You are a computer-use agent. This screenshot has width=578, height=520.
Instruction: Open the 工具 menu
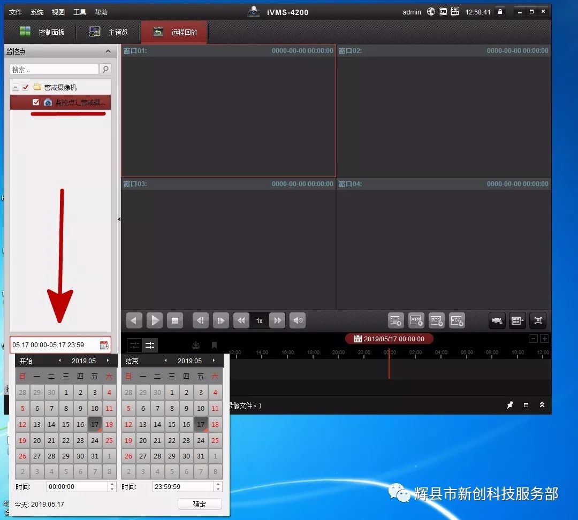point(80,12)
